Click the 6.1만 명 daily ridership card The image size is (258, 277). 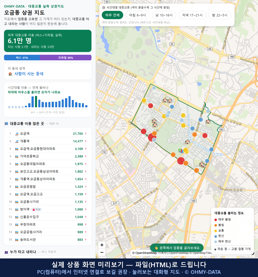pos(48,41)
